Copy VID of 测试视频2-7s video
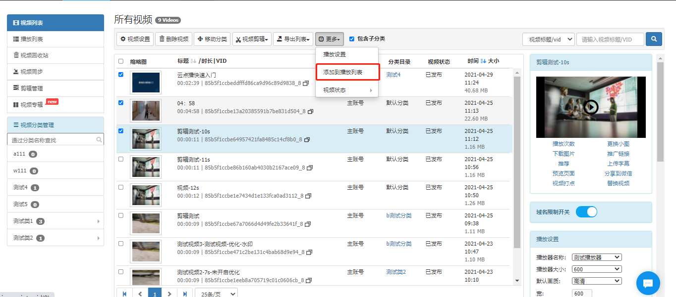The height and width of the screenshot is (297, 676). click(309, 281)
